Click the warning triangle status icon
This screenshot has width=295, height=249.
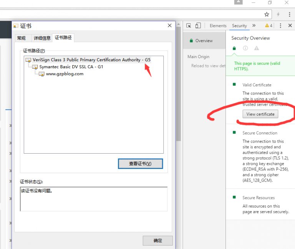point(257,48)
